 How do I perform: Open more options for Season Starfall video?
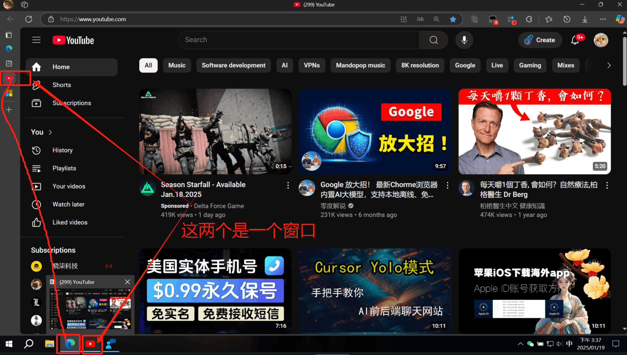[288, 185]
